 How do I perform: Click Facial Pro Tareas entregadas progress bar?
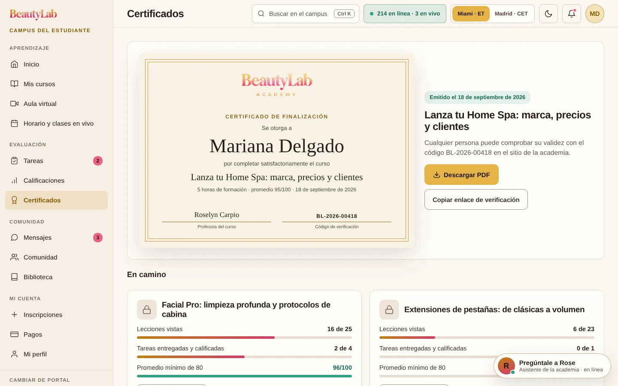coord(244,357)
